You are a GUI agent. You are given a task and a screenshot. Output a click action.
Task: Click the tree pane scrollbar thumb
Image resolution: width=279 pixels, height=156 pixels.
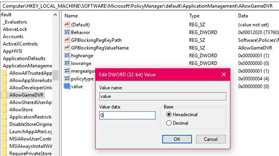pyautogui.click(x=55, y=75)
